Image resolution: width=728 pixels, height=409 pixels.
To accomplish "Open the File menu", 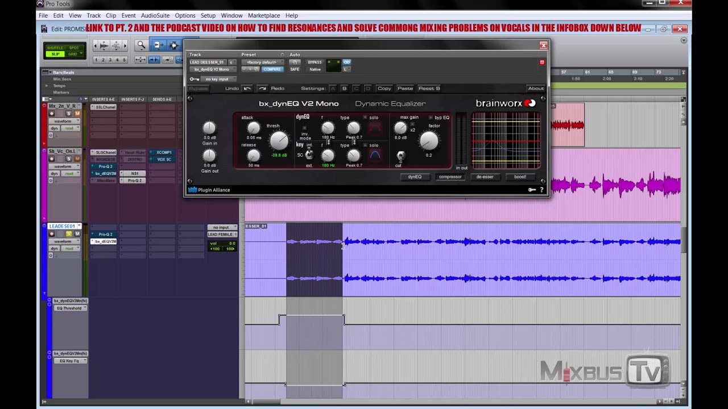I will (43, 15).
